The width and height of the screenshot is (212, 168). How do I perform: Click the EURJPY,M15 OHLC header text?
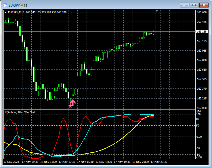click(37, 12)
